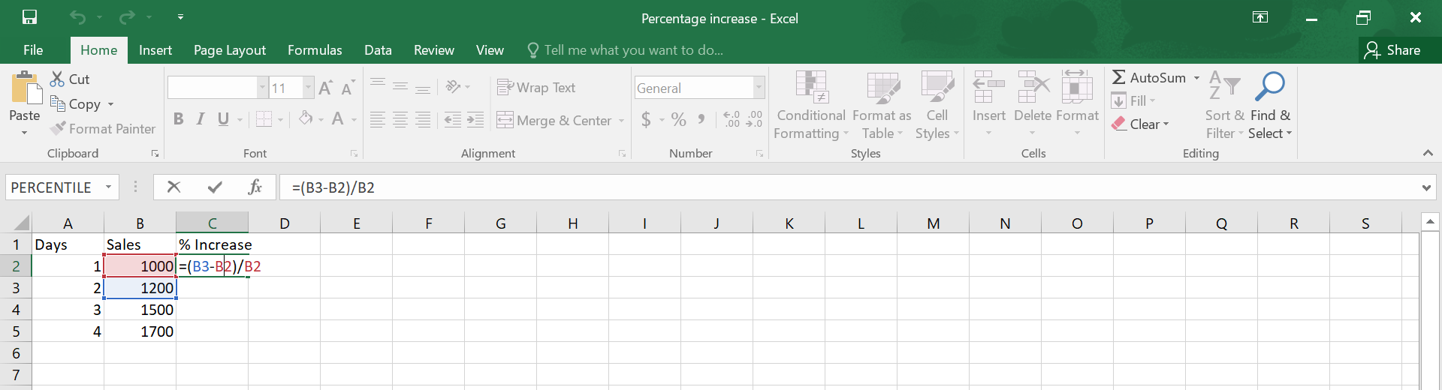The height and width of the screenshot is (390, 1442).
Task: Toggle Bold formatting
Action: (x=178, y=119)
